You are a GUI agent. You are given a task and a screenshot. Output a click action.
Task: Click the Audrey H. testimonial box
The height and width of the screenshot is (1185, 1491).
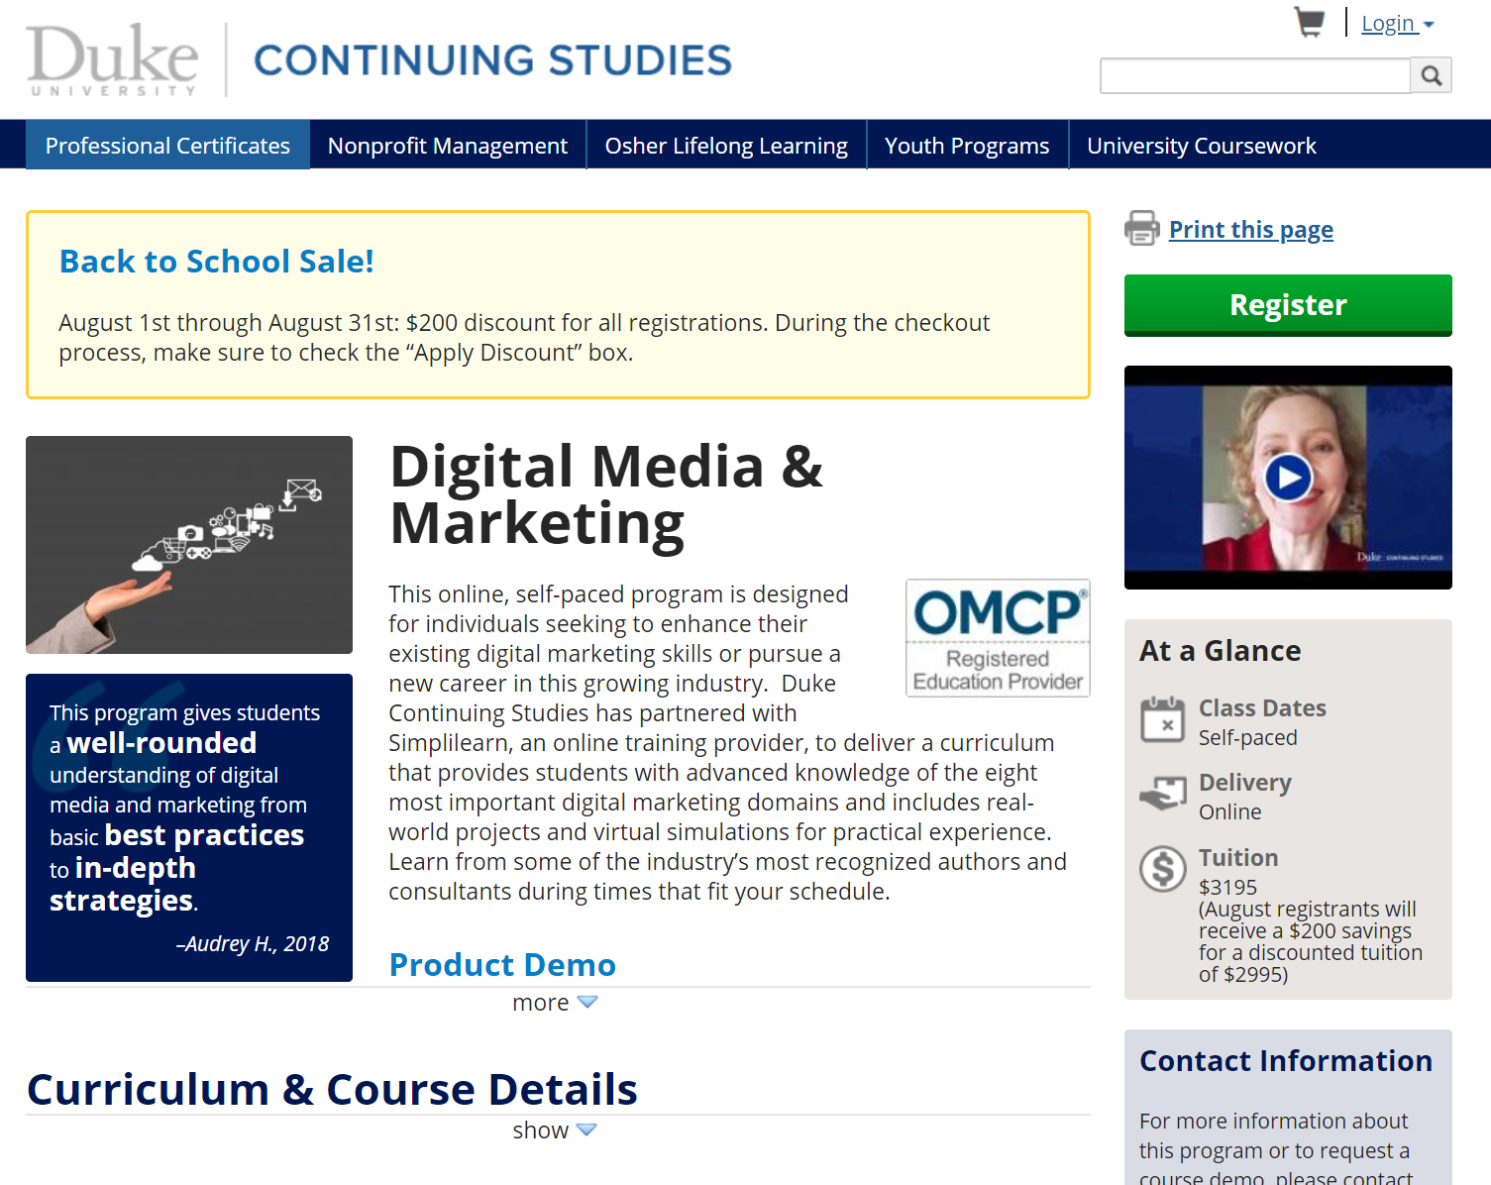pyautogui.click(x=189, y=827)
